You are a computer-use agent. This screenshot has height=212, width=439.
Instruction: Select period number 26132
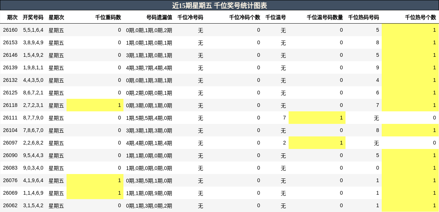pos(10,80)
